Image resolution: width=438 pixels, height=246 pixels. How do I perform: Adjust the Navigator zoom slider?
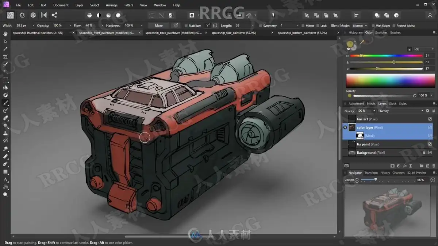coord(387,180)
